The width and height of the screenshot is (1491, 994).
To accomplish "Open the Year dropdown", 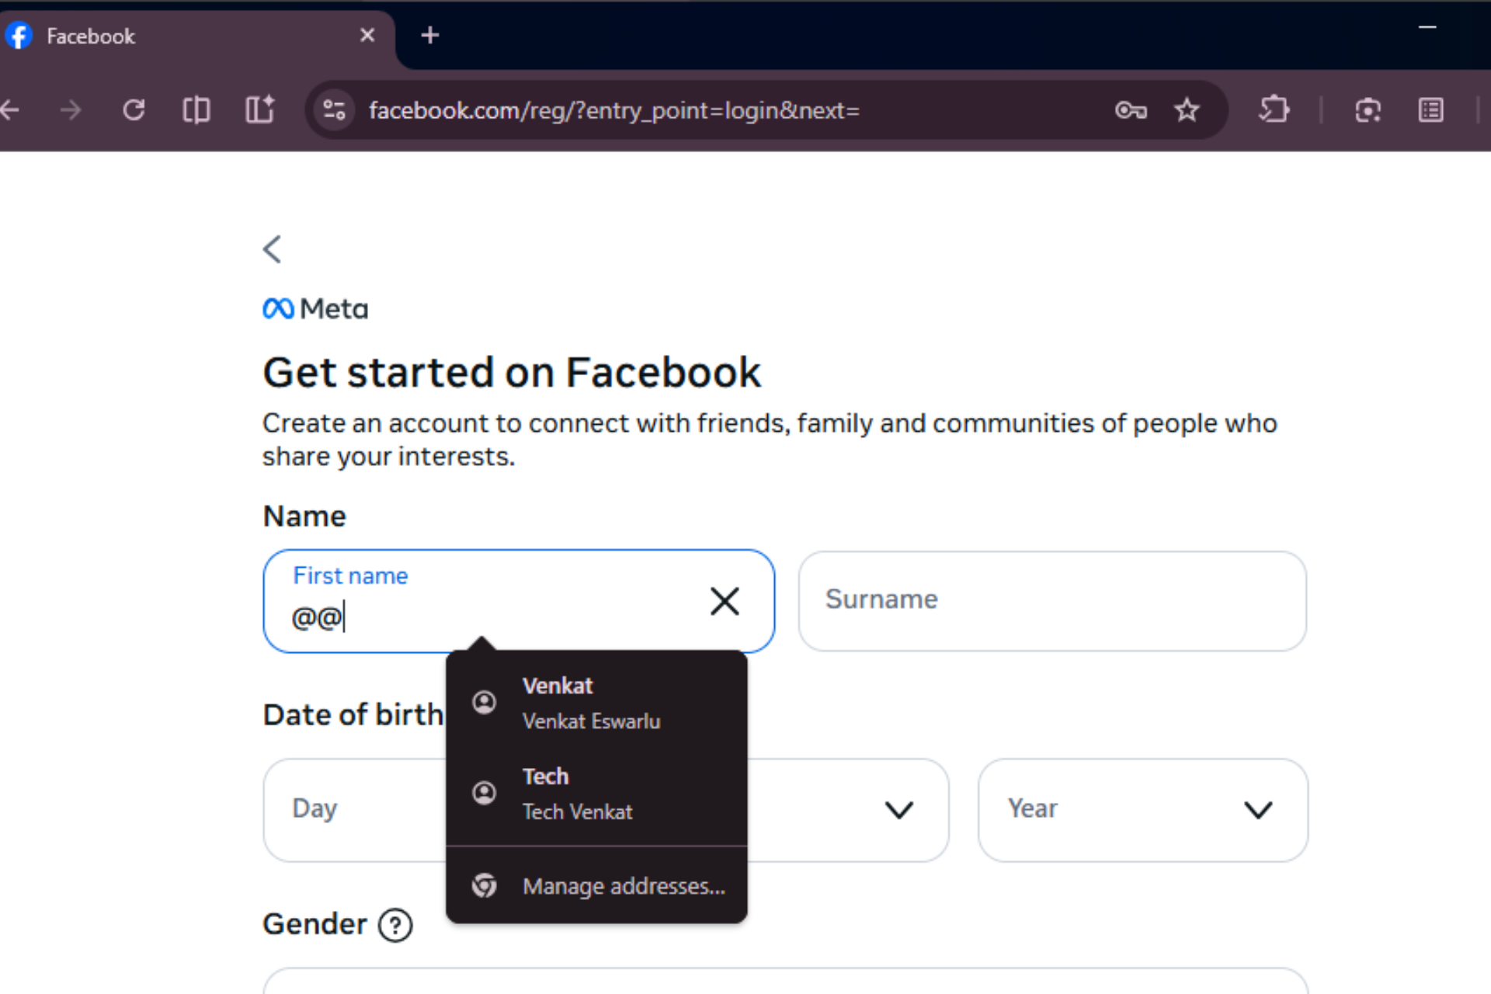I will (x=1143, y=810).
